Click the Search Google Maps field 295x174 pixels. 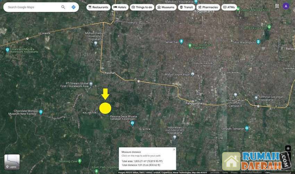pos(33,7)
